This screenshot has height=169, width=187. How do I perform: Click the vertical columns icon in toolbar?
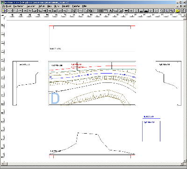click(101, 11)
